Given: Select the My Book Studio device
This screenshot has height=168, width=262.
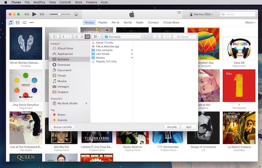Looking at the screenshot, I should click(67, 103).
